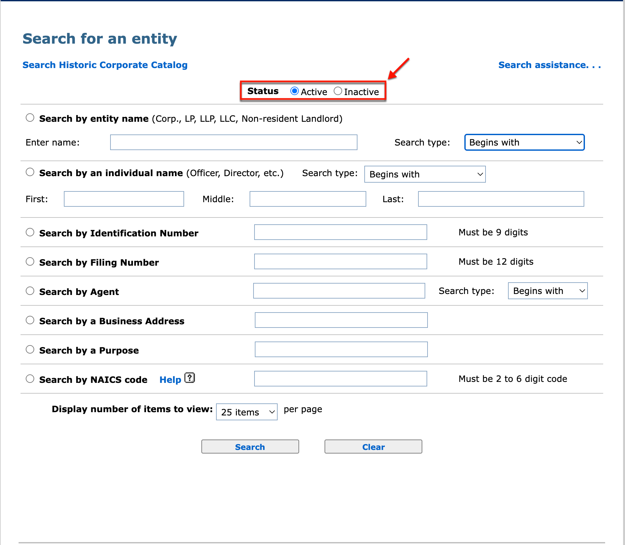
Task: Select Search by NAICS code radio button
Action: 30,379
